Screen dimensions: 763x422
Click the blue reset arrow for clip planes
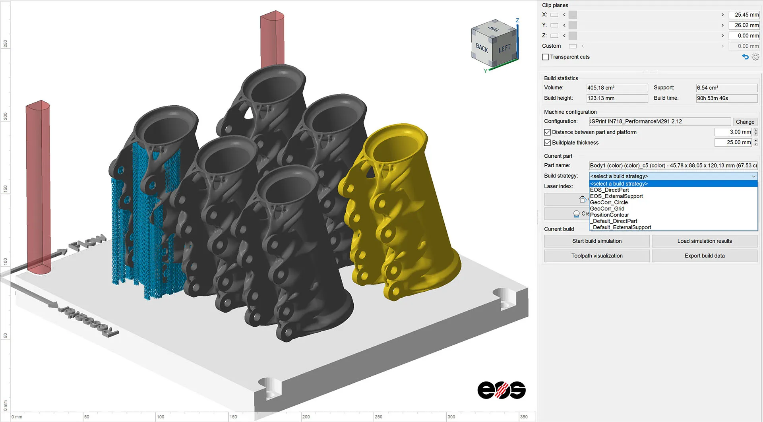745,57
